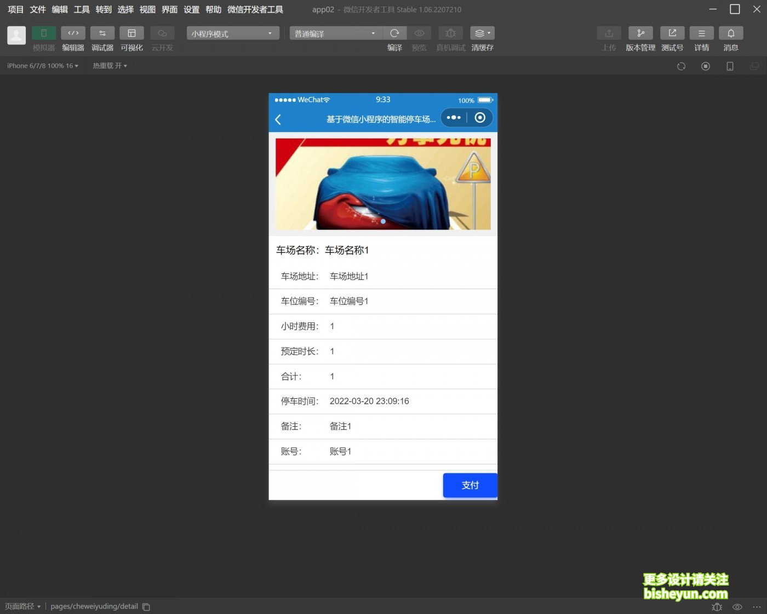Click the 预定时长 row
The width and height of the screenshot is (767, 614).
pyautogui.click(x=383, y=352)
